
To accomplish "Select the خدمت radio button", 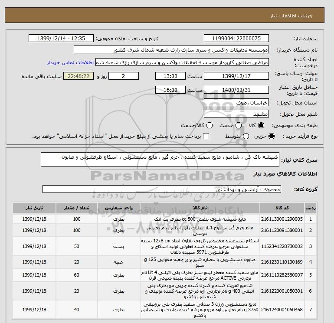I will (x=239, y=125).
